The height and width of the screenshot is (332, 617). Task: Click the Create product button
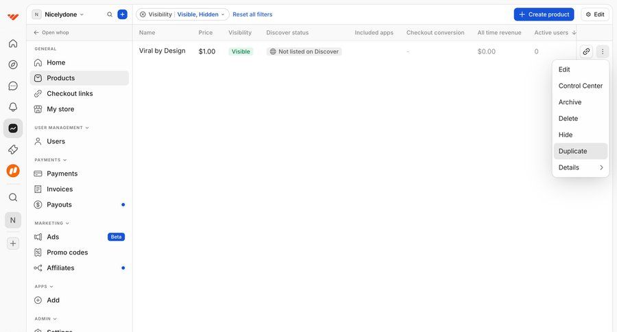(544, 14)
